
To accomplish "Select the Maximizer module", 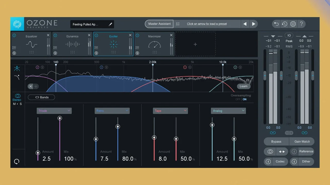I will pyautogui.click(x=154, y=44).
